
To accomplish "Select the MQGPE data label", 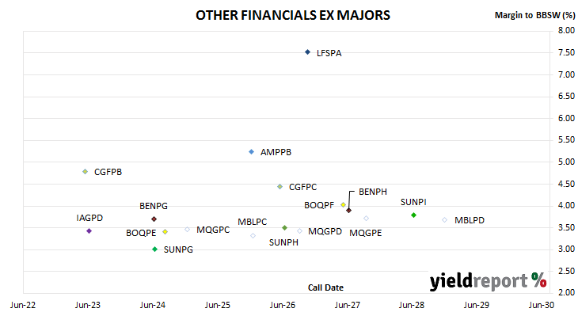I will 365,233.
